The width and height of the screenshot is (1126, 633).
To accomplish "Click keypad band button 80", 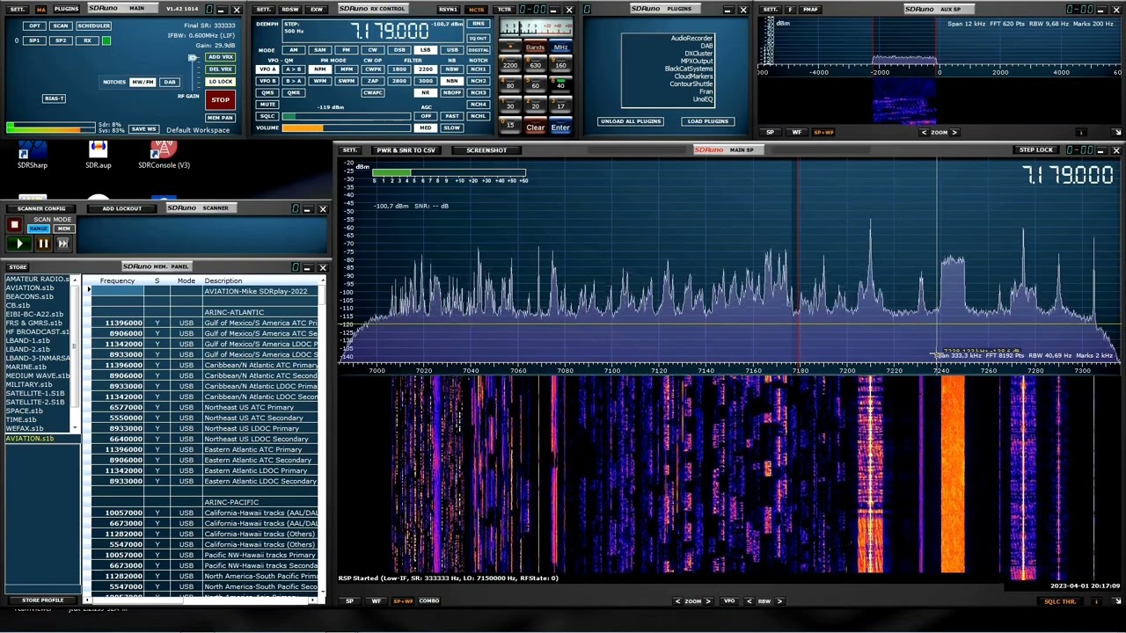I will click(510, 85).
